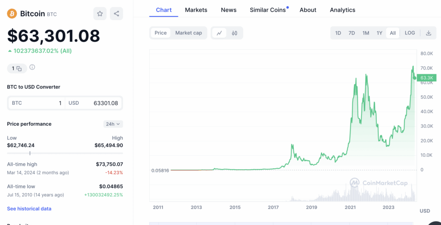The image size is (441, 225).
Task: Click the 24h high value $65,494.90
Action: pyautogui.click(x=109, y=145)
